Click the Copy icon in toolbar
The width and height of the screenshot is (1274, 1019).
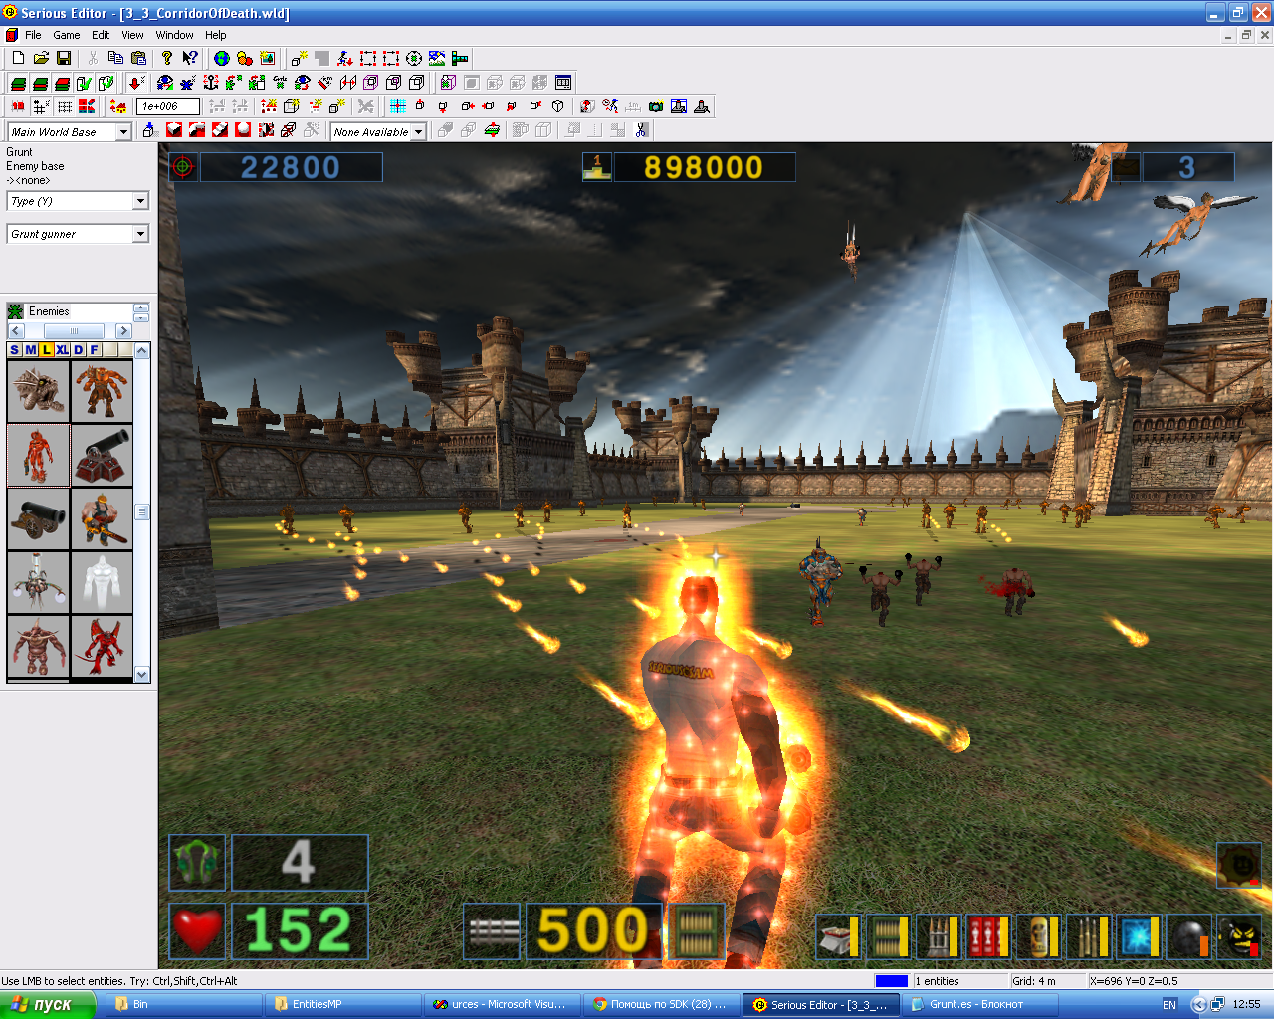(115, 58)
